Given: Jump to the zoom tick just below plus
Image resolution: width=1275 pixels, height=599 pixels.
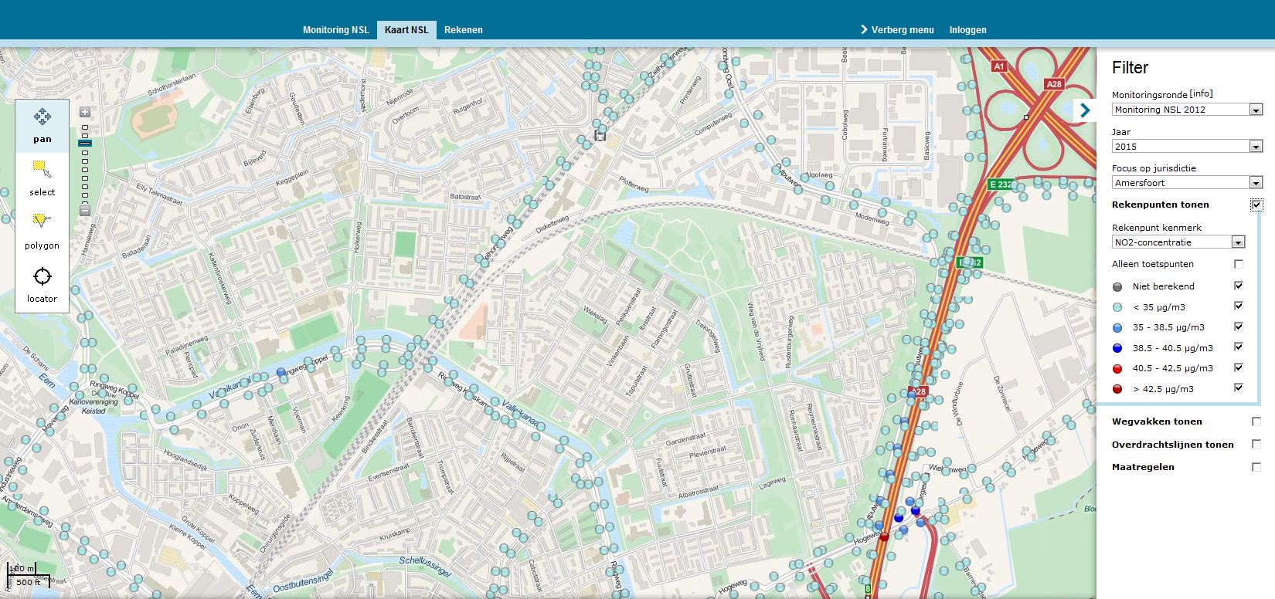Looking at the screenshot, I should [x=85, y=127].
